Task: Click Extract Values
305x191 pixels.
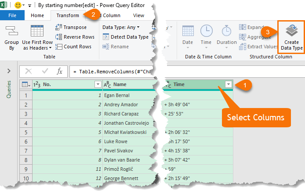Action: point(258,47)
